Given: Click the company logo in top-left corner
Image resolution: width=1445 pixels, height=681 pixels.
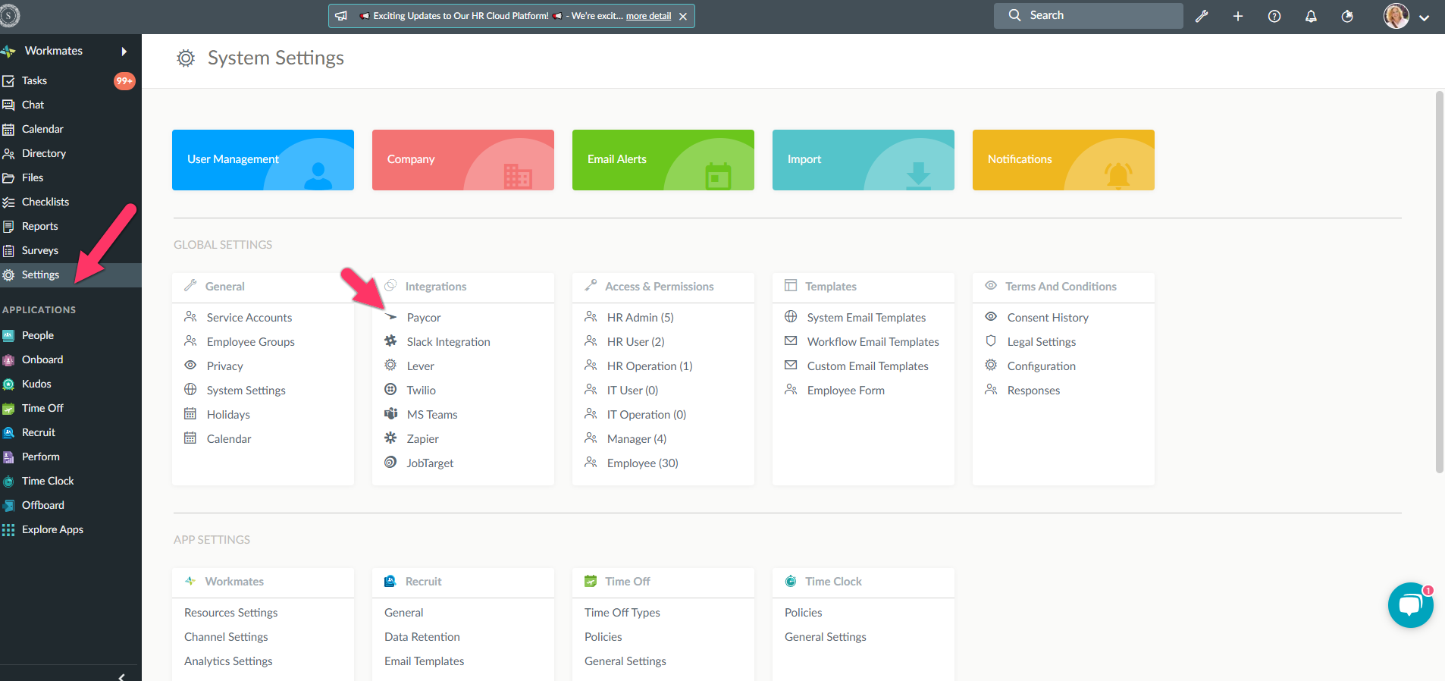Looking at the screenshot, I should (x=9, y=15).
